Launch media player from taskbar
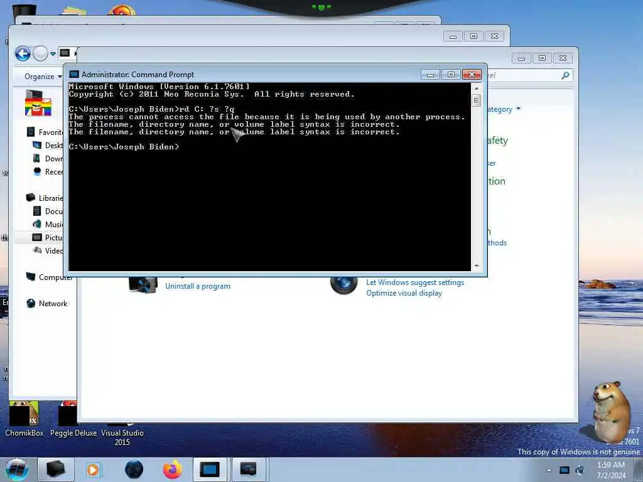The image size is (643, 482). 93,469
